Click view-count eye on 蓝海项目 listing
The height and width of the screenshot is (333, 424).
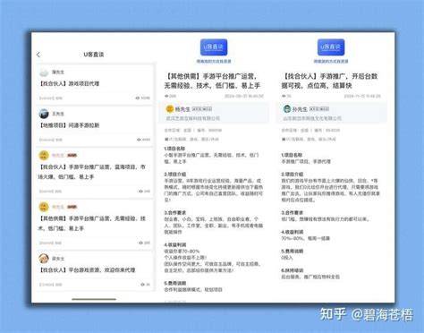pos(140,192)
